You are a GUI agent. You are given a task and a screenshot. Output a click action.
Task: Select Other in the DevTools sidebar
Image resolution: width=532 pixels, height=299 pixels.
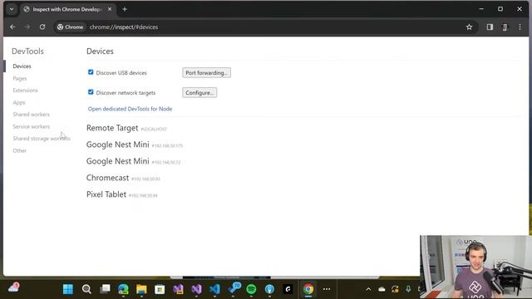pyautogui.click(x=20, y=150)
